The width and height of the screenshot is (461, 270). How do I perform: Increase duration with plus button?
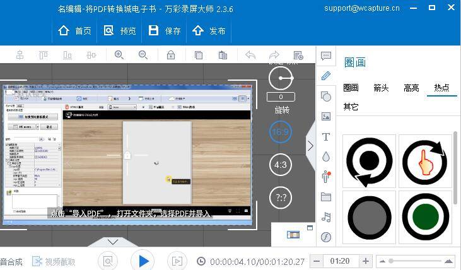pyautogui.click(x=365, y=261)
